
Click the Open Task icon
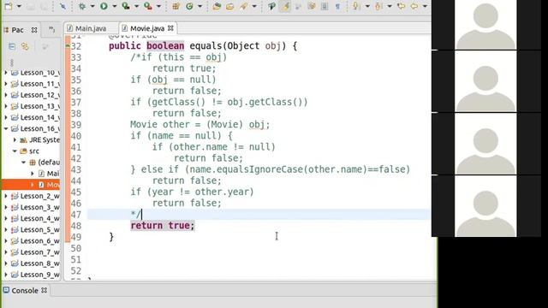tap(230, 6)
